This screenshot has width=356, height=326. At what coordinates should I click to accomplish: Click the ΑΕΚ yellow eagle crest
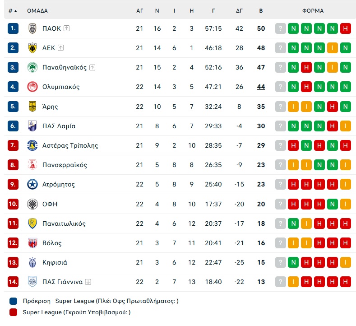click(32, 48)
